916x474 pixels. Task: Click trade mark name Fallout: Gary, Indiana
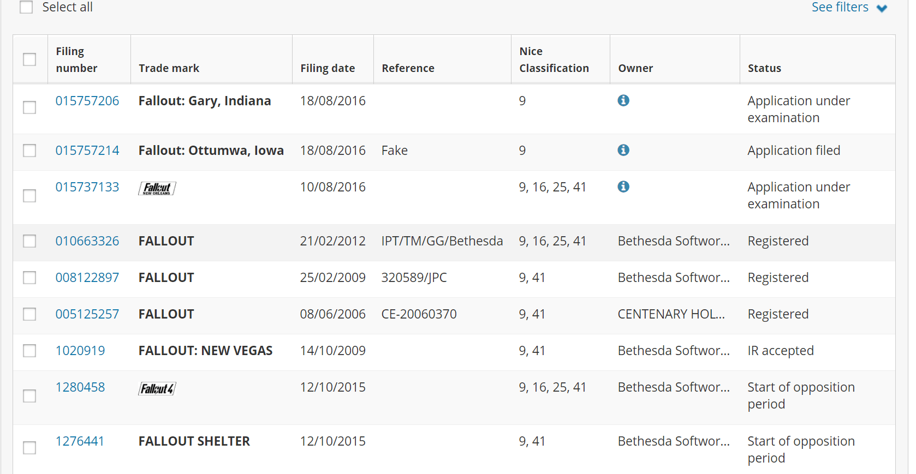tap(205, 101)
